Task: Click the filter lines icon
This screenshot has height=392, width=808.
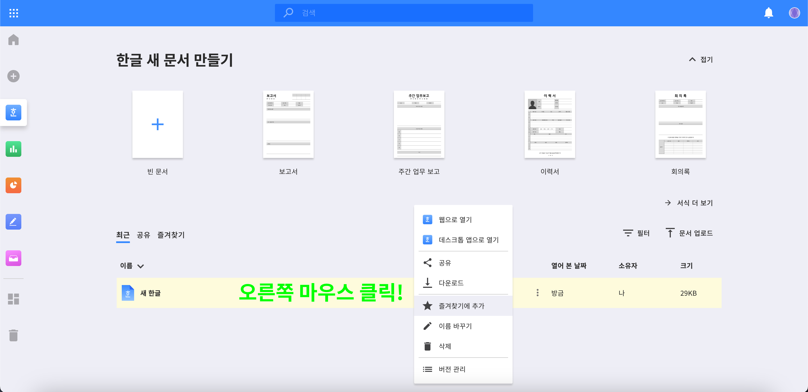Action: [628, 233]
